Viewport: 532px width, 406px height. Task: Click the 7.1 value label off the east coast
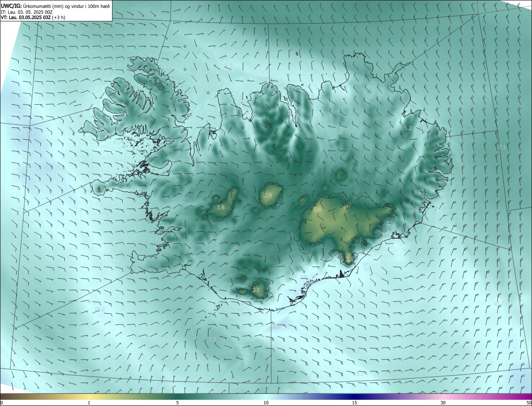click(502, 147)
